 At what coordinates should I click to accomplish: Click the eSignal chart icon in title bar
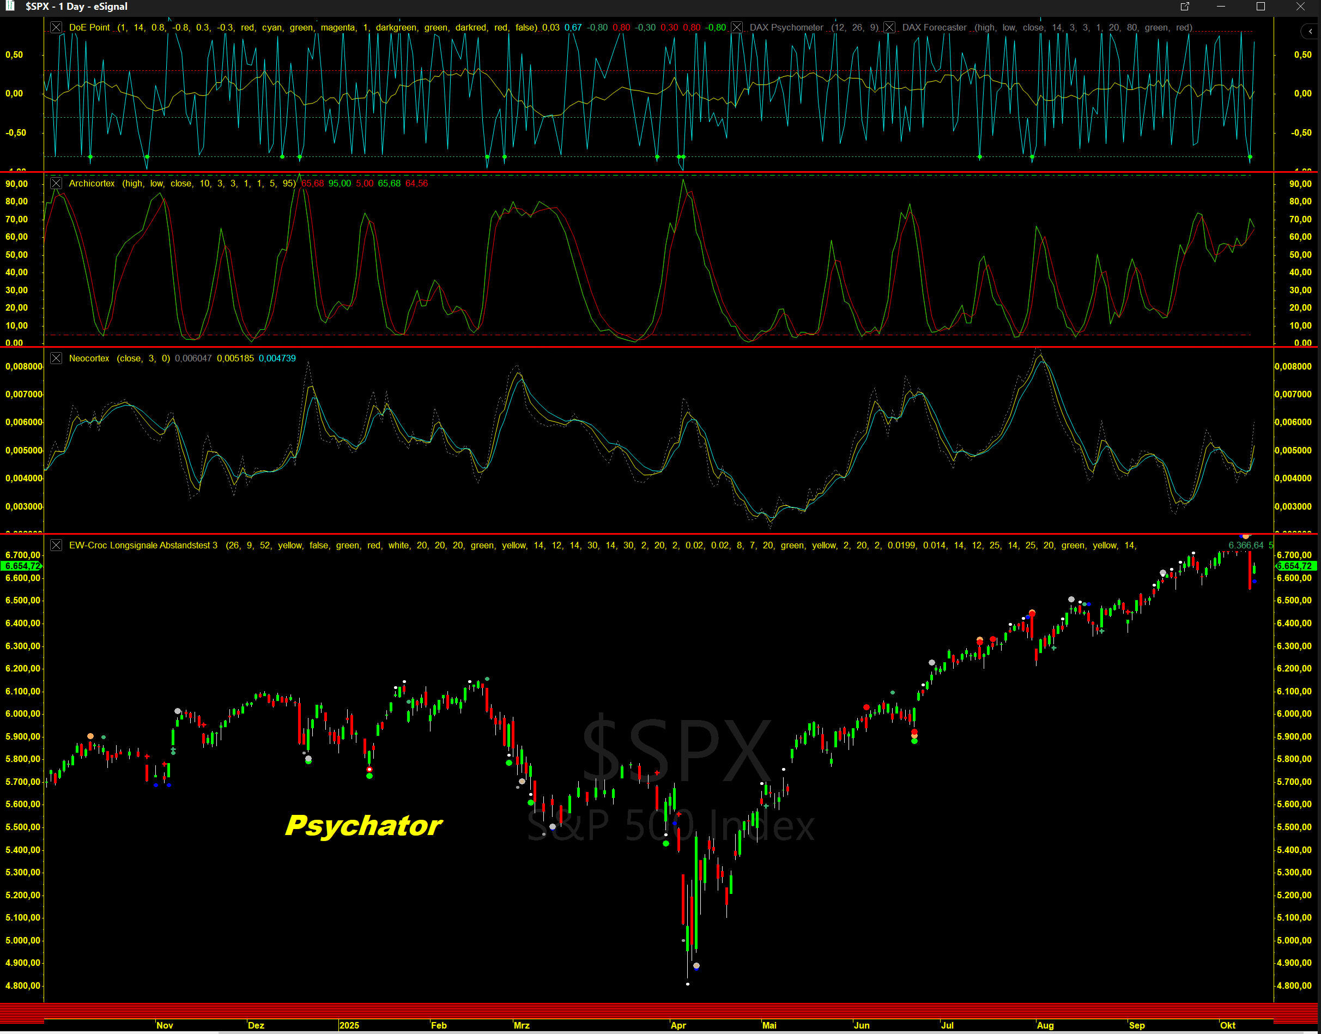point(10,6)
